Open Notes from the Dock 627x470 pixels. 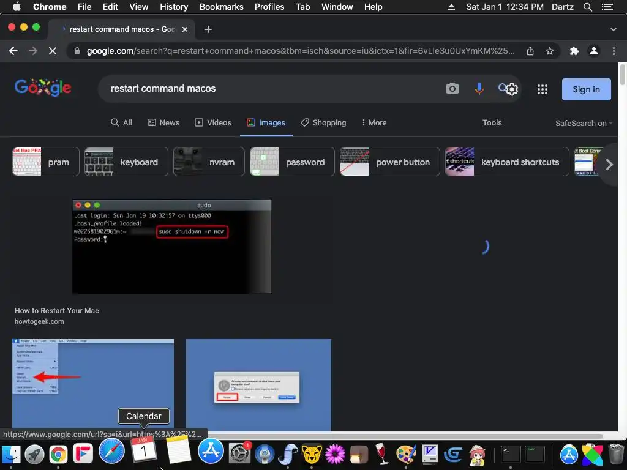178,449
